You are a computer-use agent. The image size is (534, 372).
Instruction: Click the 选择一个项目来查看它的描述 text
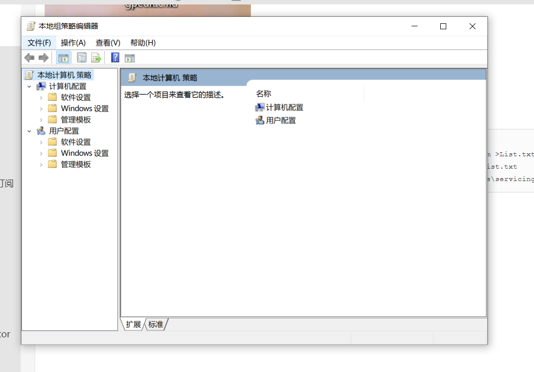coord(175,95)
